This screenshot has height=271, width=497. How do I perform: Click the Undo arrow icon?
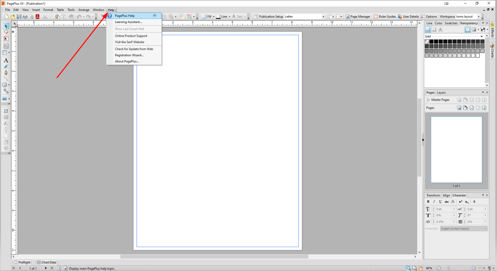point(79,16)
